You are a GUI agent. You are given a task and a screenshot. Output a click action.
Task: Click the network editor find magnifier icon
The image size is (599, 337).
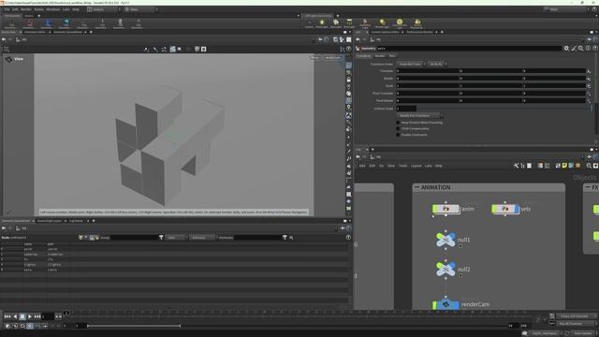(x=589, y=166)
